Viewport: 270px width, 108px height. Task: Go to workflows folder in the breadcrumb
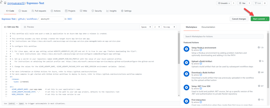(x=32, y=19)
